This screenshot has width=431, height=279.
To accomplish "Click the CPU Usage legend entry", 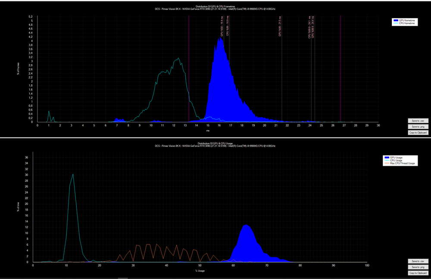I will coord(394,160).
